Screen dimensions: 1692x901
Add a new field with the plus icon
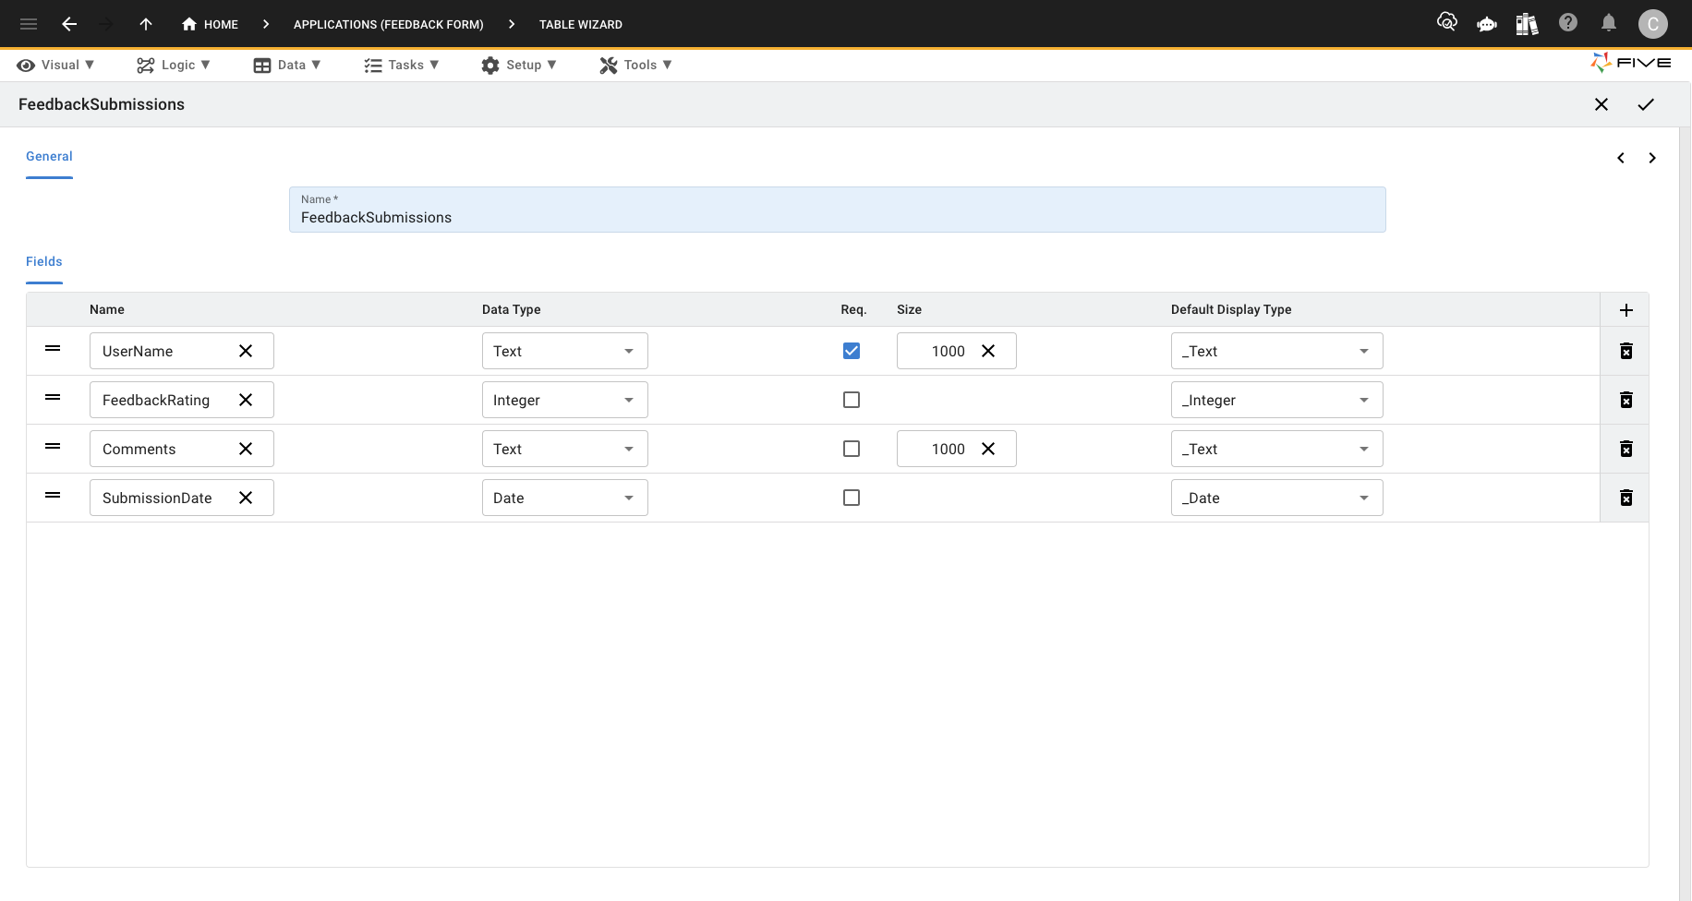pyautogui.click(x=1626, y=310)
